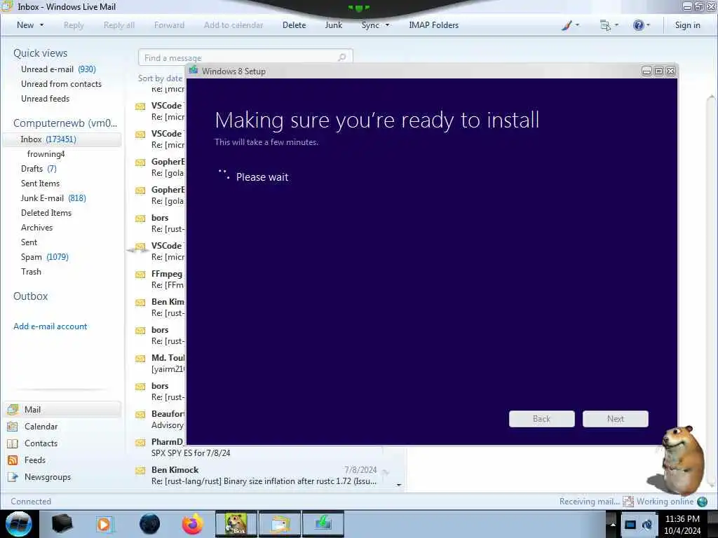This screenshot has height=538, width=718.
Task: Show hidden tray icons arrow
Action: click(x=613, y=524)
